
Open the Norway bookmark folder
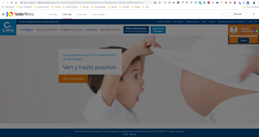click(x=84, y=7)
